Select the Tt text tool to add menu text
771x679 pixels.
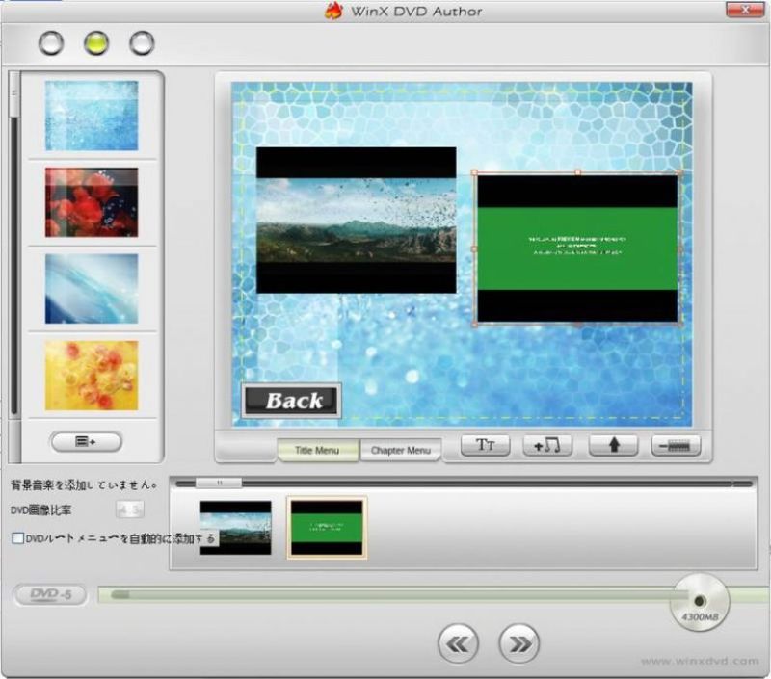[x=486, y=446]
